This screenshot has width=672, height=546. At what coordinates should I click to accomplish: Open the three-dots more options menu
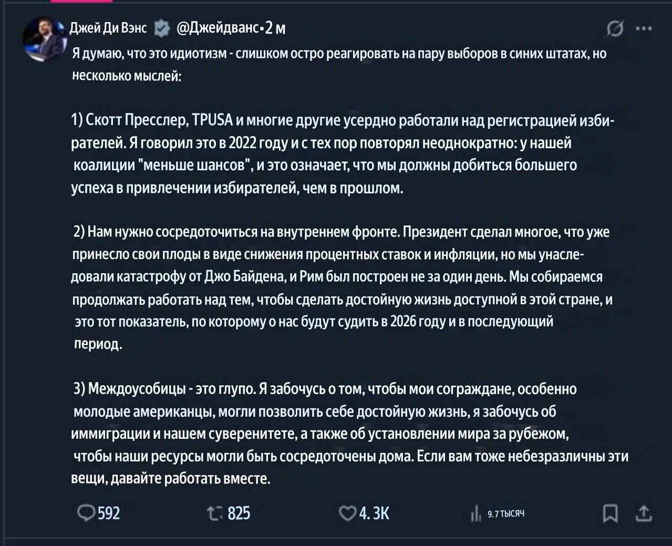(644, 29)
